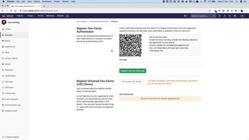
Task: Go back with the browser back arrow
Action: tap(3, 11)
